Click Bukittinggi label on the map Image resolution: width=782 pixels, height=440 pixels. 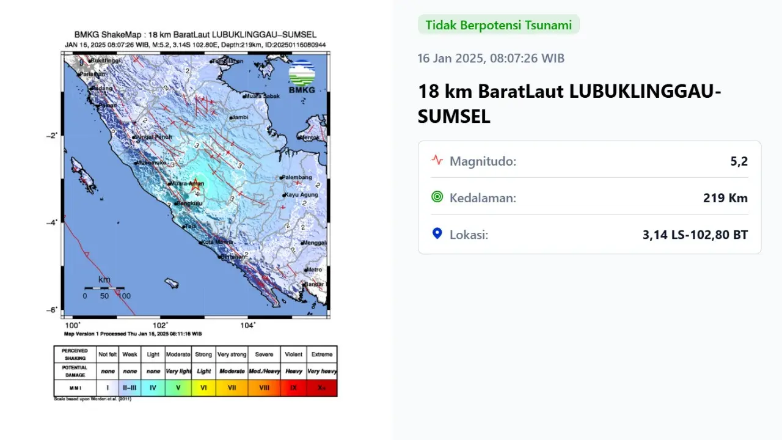[105, 61]
